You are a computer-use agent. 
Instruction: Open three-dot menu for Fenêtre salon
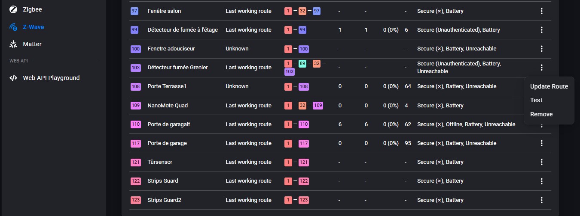541,11
